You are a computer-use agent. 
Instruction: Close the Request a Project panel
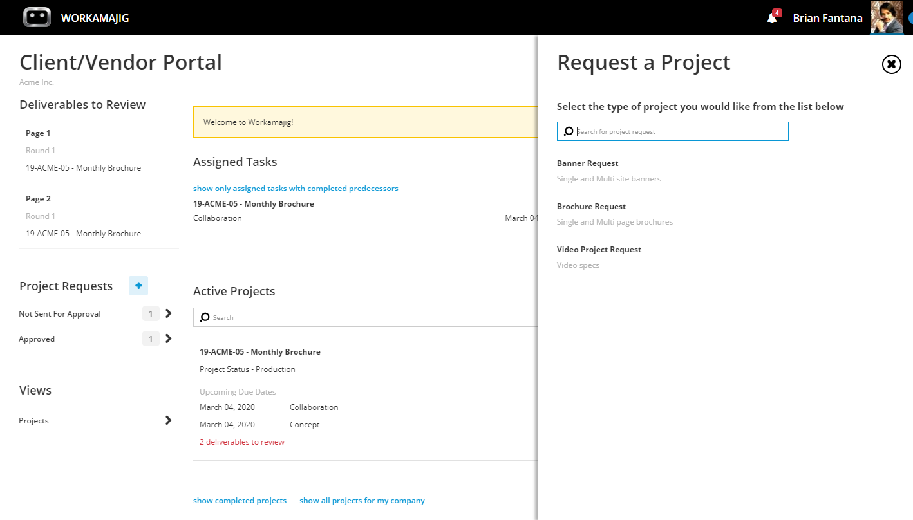tap(891, 64)
